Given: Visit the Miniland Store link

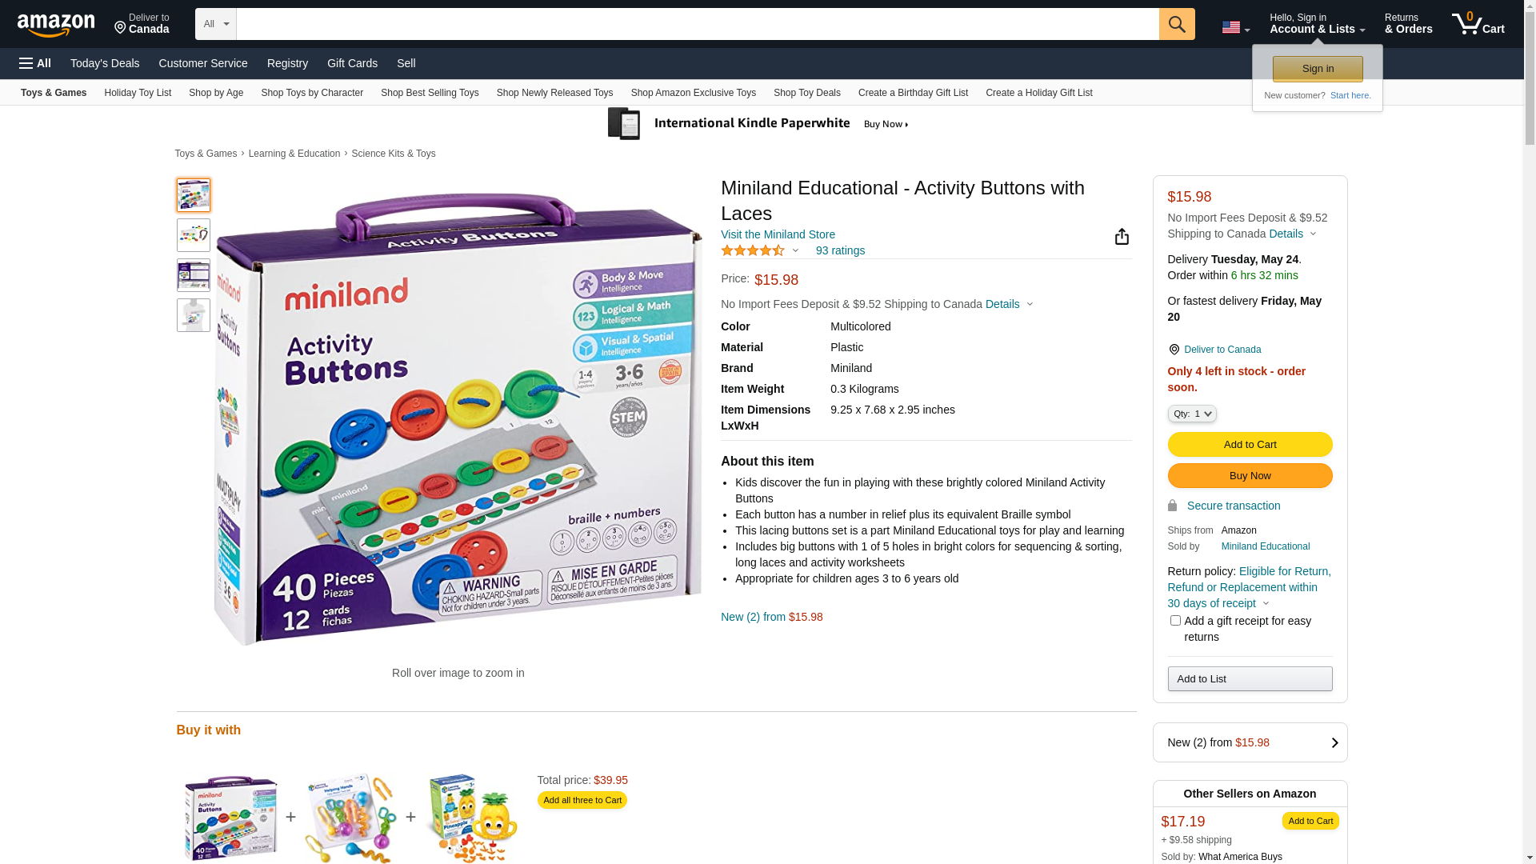Looking at the screenshot, I should pos(778,234).
